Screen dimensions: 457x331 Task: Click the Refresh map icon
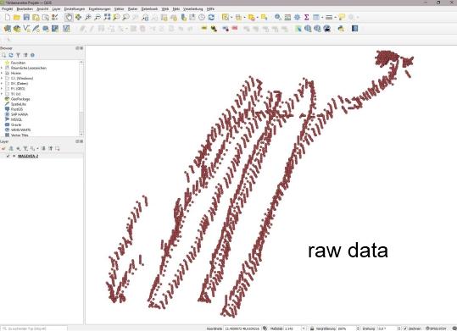tap(211, 18)
